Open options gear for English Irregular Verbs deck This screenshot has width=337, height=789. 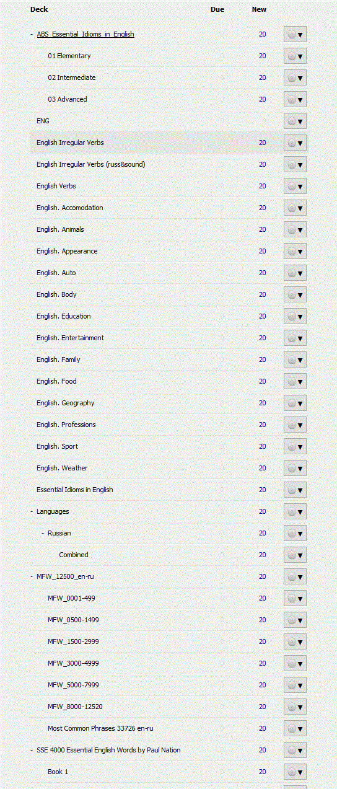[295, 143]
